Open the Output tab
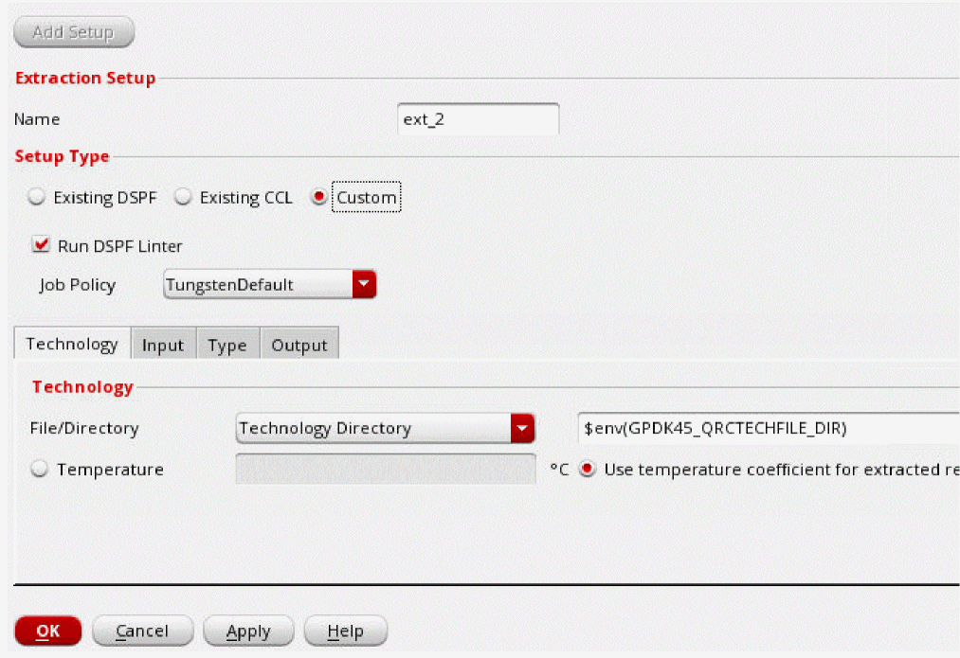Viewport: 960px width, 658px height. pos(299,345)
